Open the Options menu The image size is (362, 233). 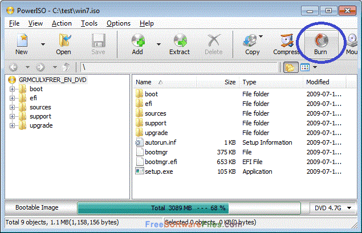click(x=119, y=23)
